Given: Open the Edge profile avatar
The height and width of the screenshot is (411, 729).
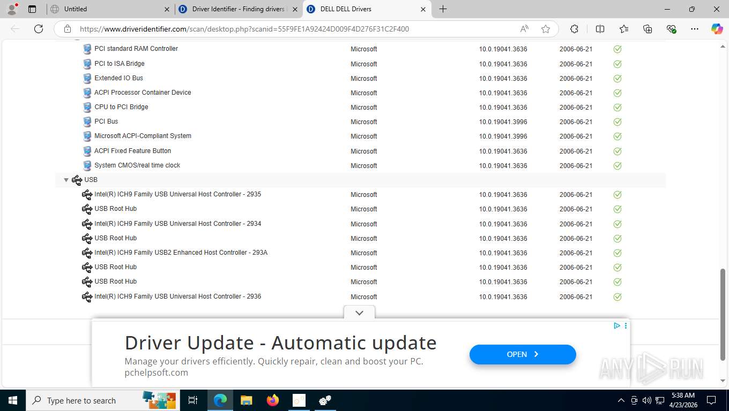Looking at the screenshot, I should (11, 9).
